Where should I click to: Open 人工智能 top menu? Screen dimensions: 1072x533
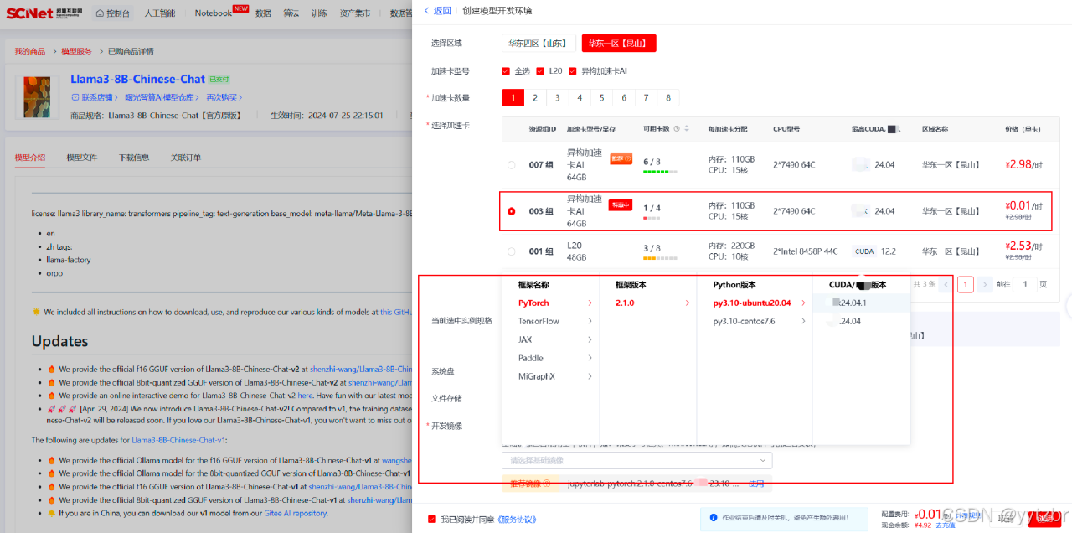(x=159, y=13)
